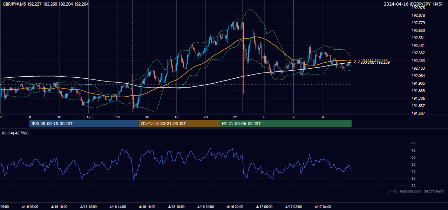The height and width of the screenshot is (210, 448).
Task: Click hour label 18 under the price chart
Action: coord(176,117)
